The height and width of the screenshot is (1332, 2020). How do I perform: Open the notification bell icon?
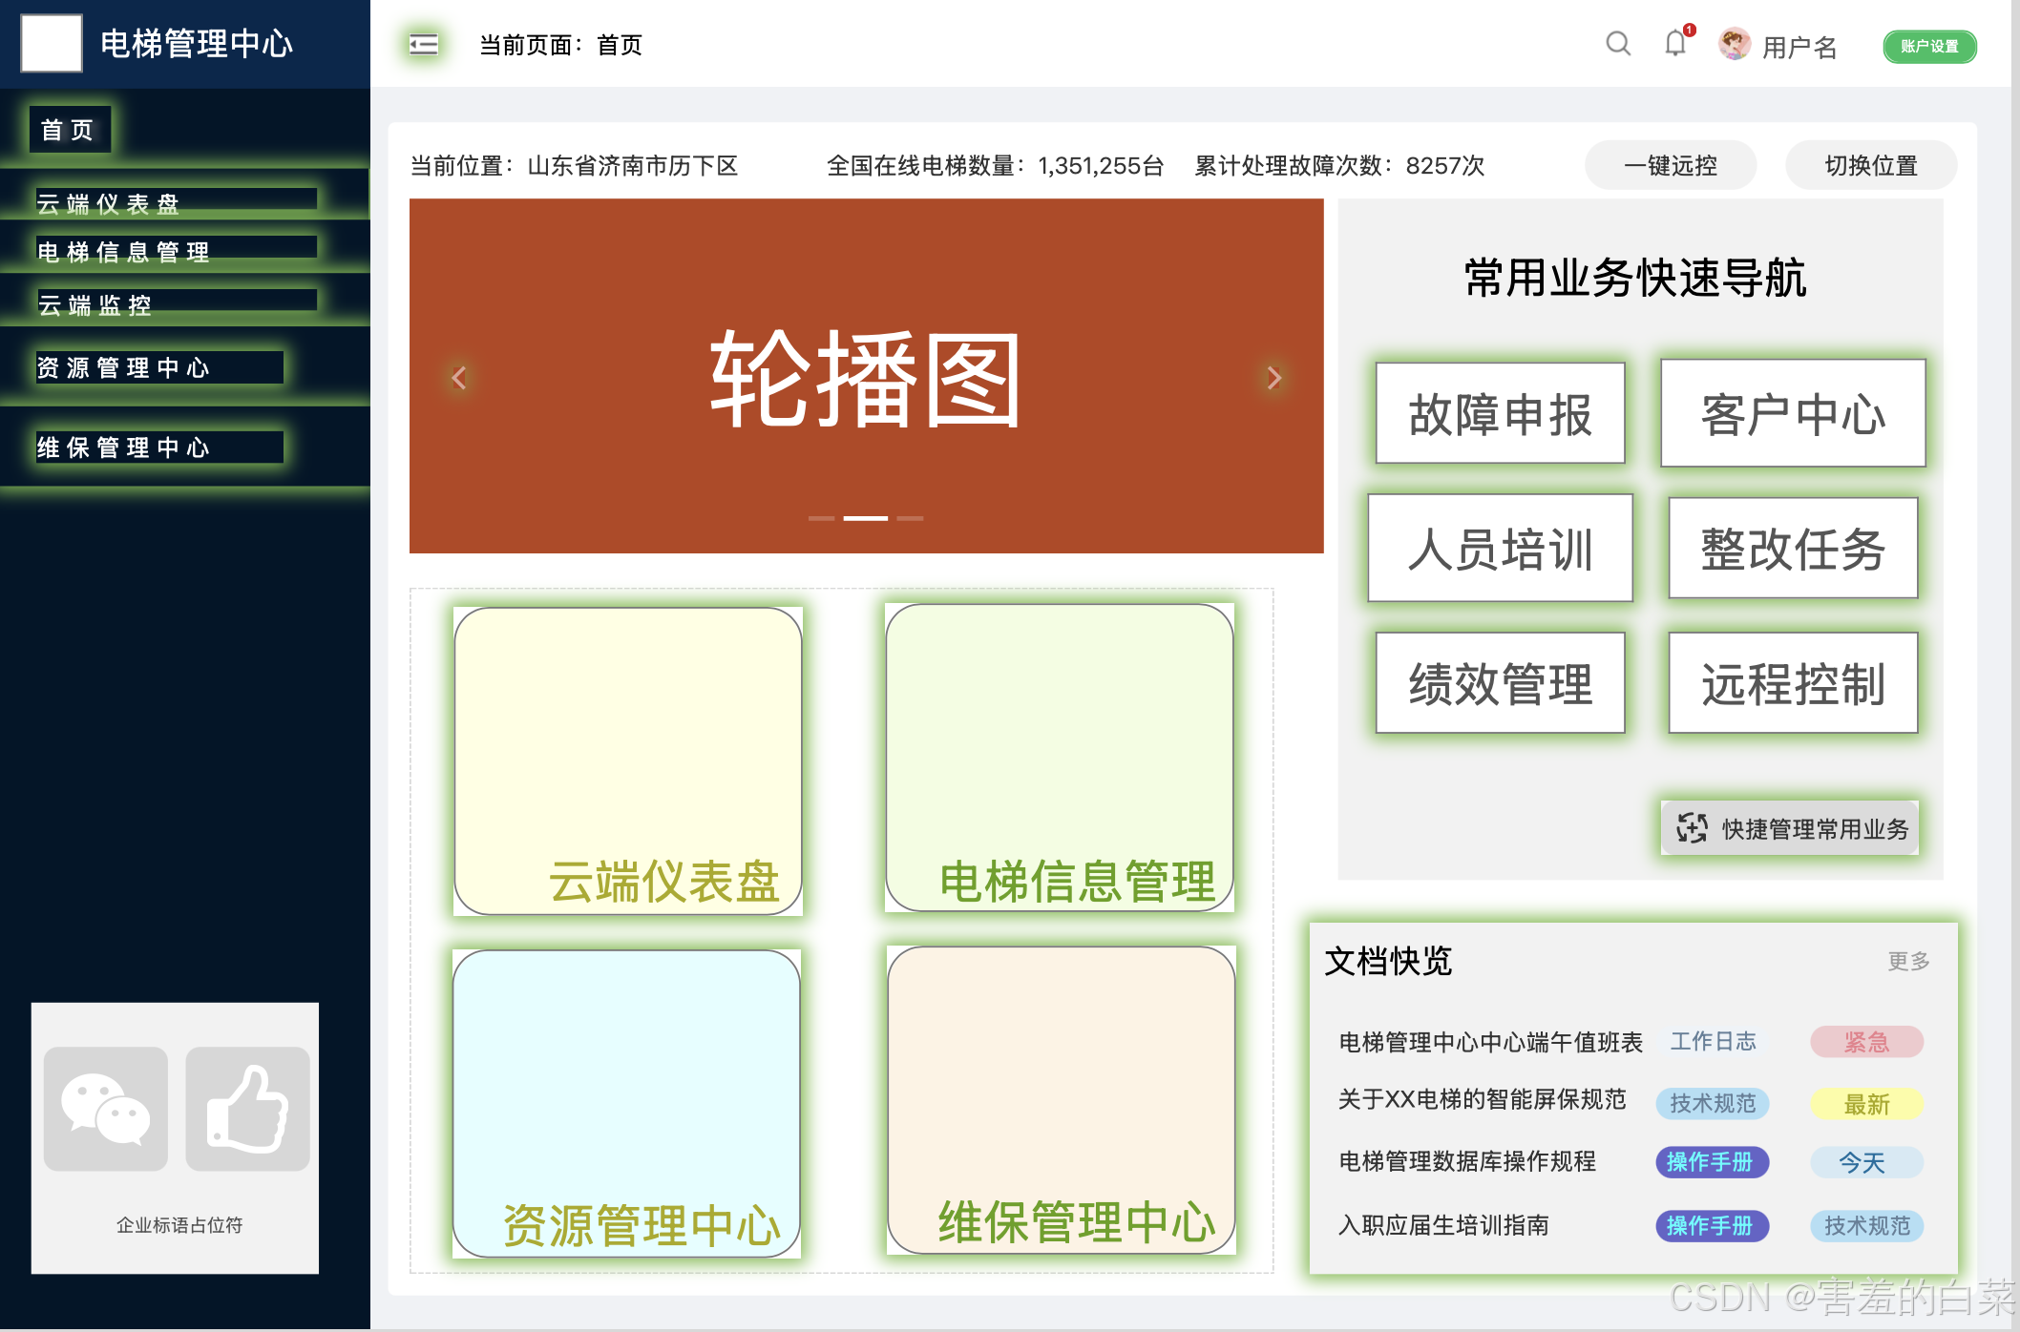1675,44
